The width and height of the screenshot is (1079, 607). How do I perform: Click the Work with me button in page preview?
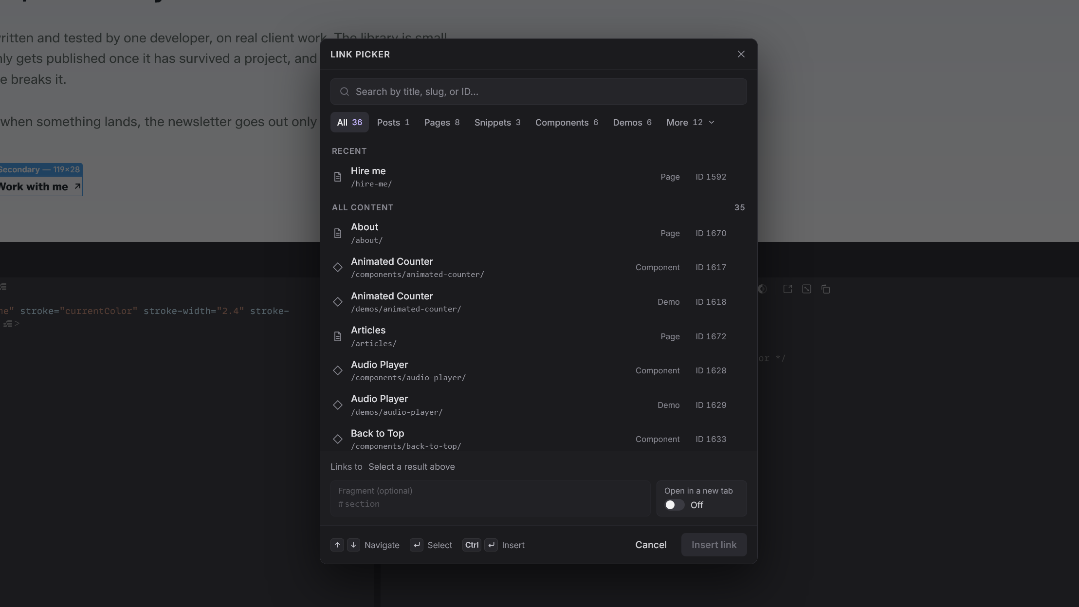(40, 186)
